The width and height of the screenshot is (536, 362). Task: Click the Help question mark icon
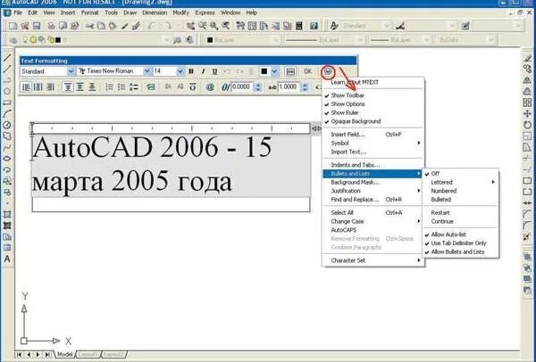point(314,26)
